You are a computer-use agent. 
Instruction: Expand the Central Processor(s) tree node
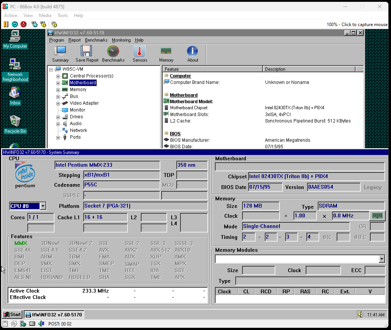[x=59, y=76]
